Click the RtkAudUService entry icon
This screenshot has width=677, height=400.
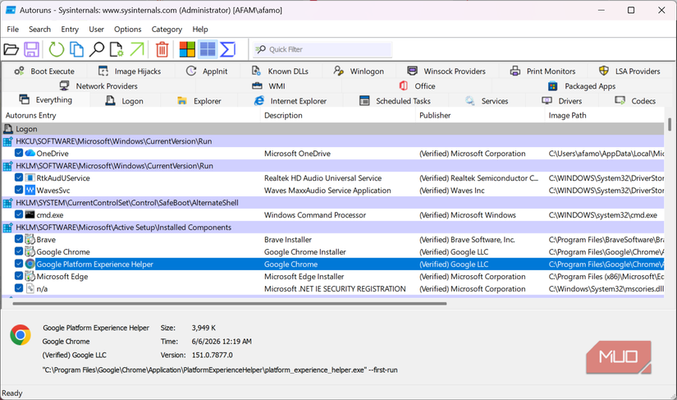click(30, 178)
